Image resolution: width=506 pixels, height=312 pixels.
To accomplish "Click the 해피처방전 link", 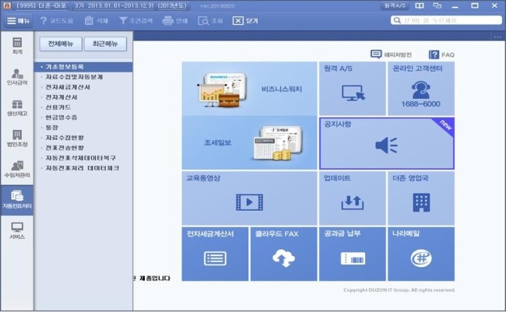I will click(x=391, y=54).
